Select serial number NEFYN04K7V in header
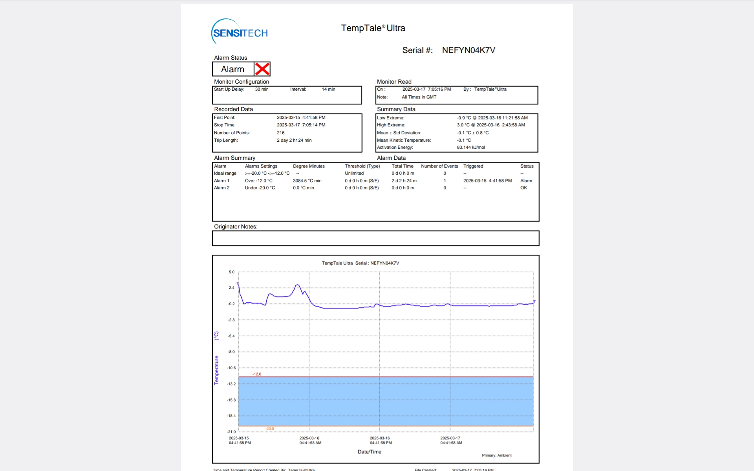This screenshot has width=754, height=471. pyautogui.click(x=469, y=50)
